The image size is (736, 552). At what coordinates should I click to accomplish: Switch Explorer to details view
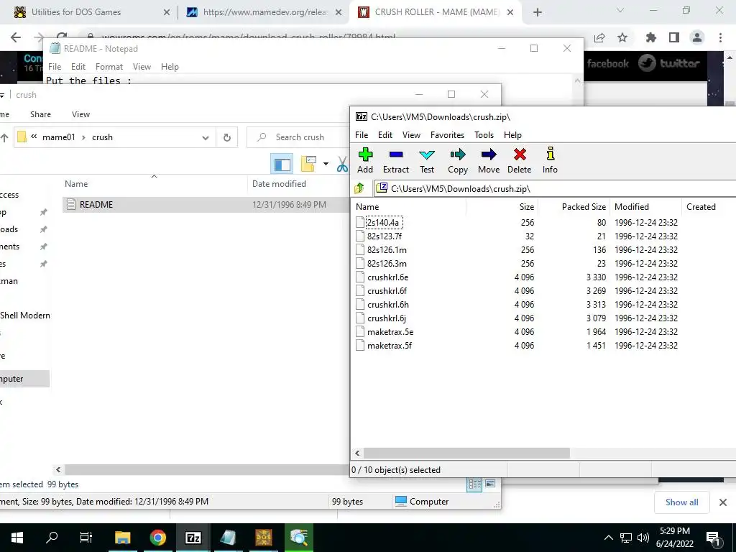click(474, 484)
